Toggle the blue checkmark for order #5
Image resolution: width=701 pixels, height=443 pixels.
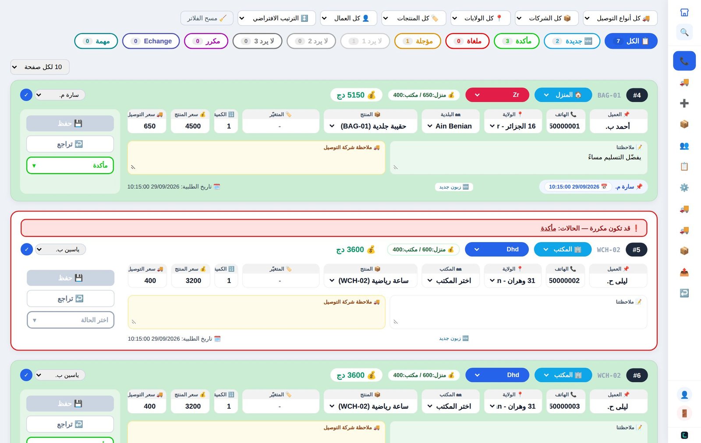(x=27, y=250)
